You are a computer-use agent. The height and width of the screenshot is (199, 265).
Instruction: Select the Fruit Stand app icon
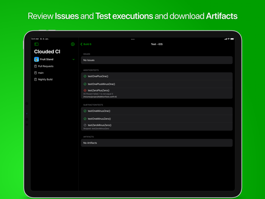tap(36, 60)
